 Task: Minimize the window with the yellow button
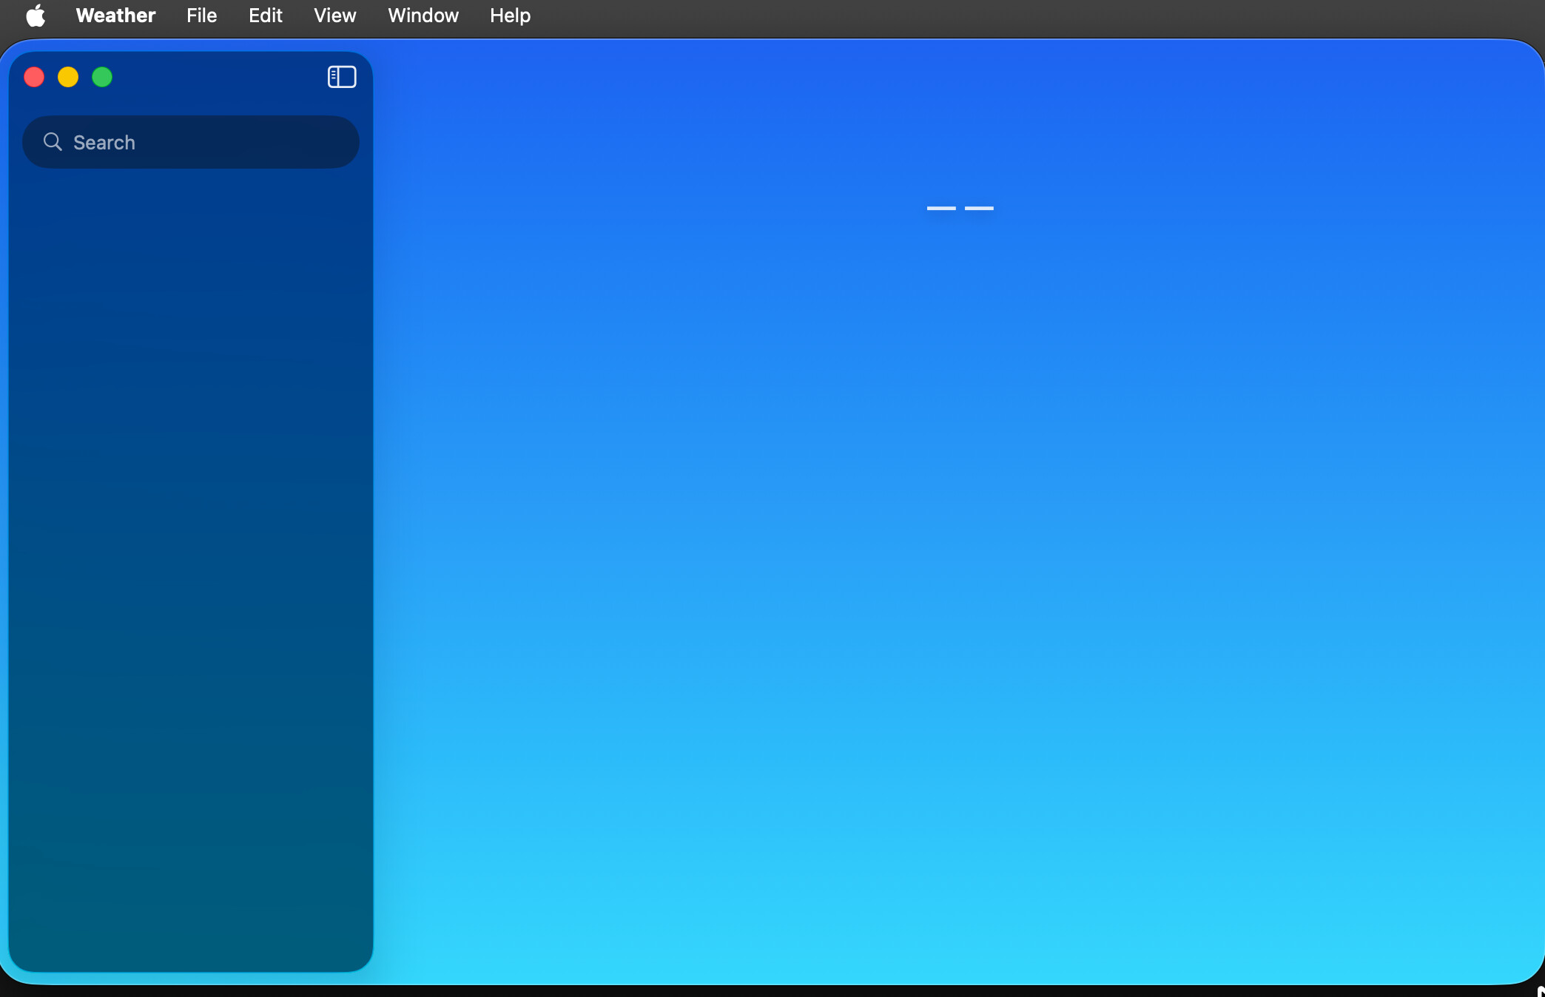(68, 77)
